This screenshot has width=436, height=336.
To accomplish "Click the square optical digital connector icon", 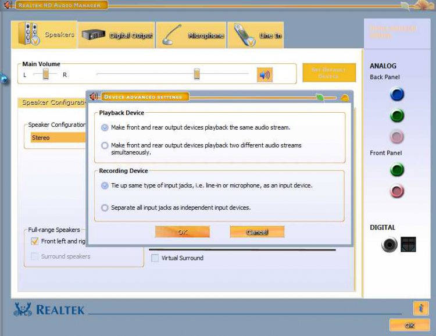I will pos(408,245).
